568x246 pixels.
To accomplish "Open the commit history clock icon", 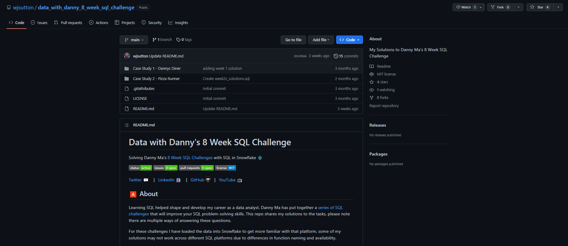I will (x=336, y=56).
